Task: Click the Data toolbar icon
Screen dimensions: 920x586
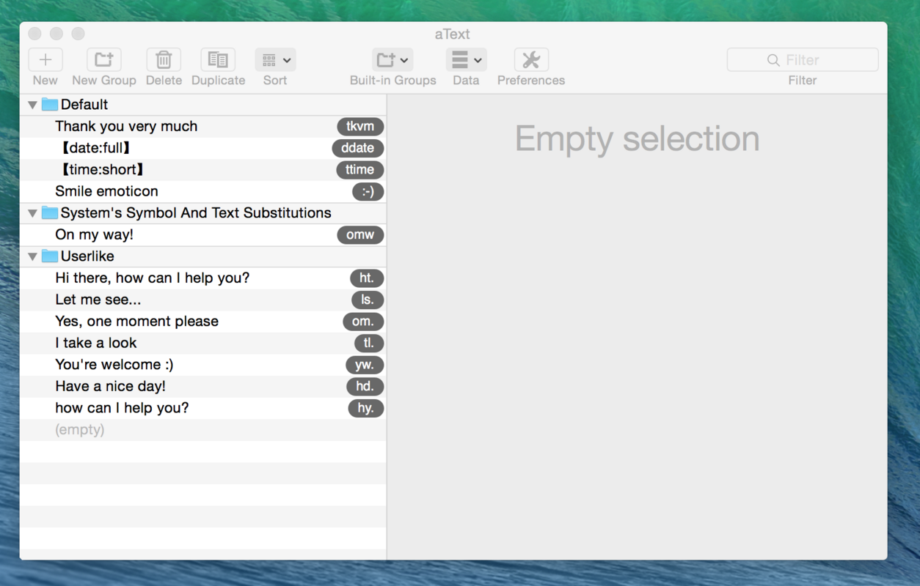Action: 460,60
